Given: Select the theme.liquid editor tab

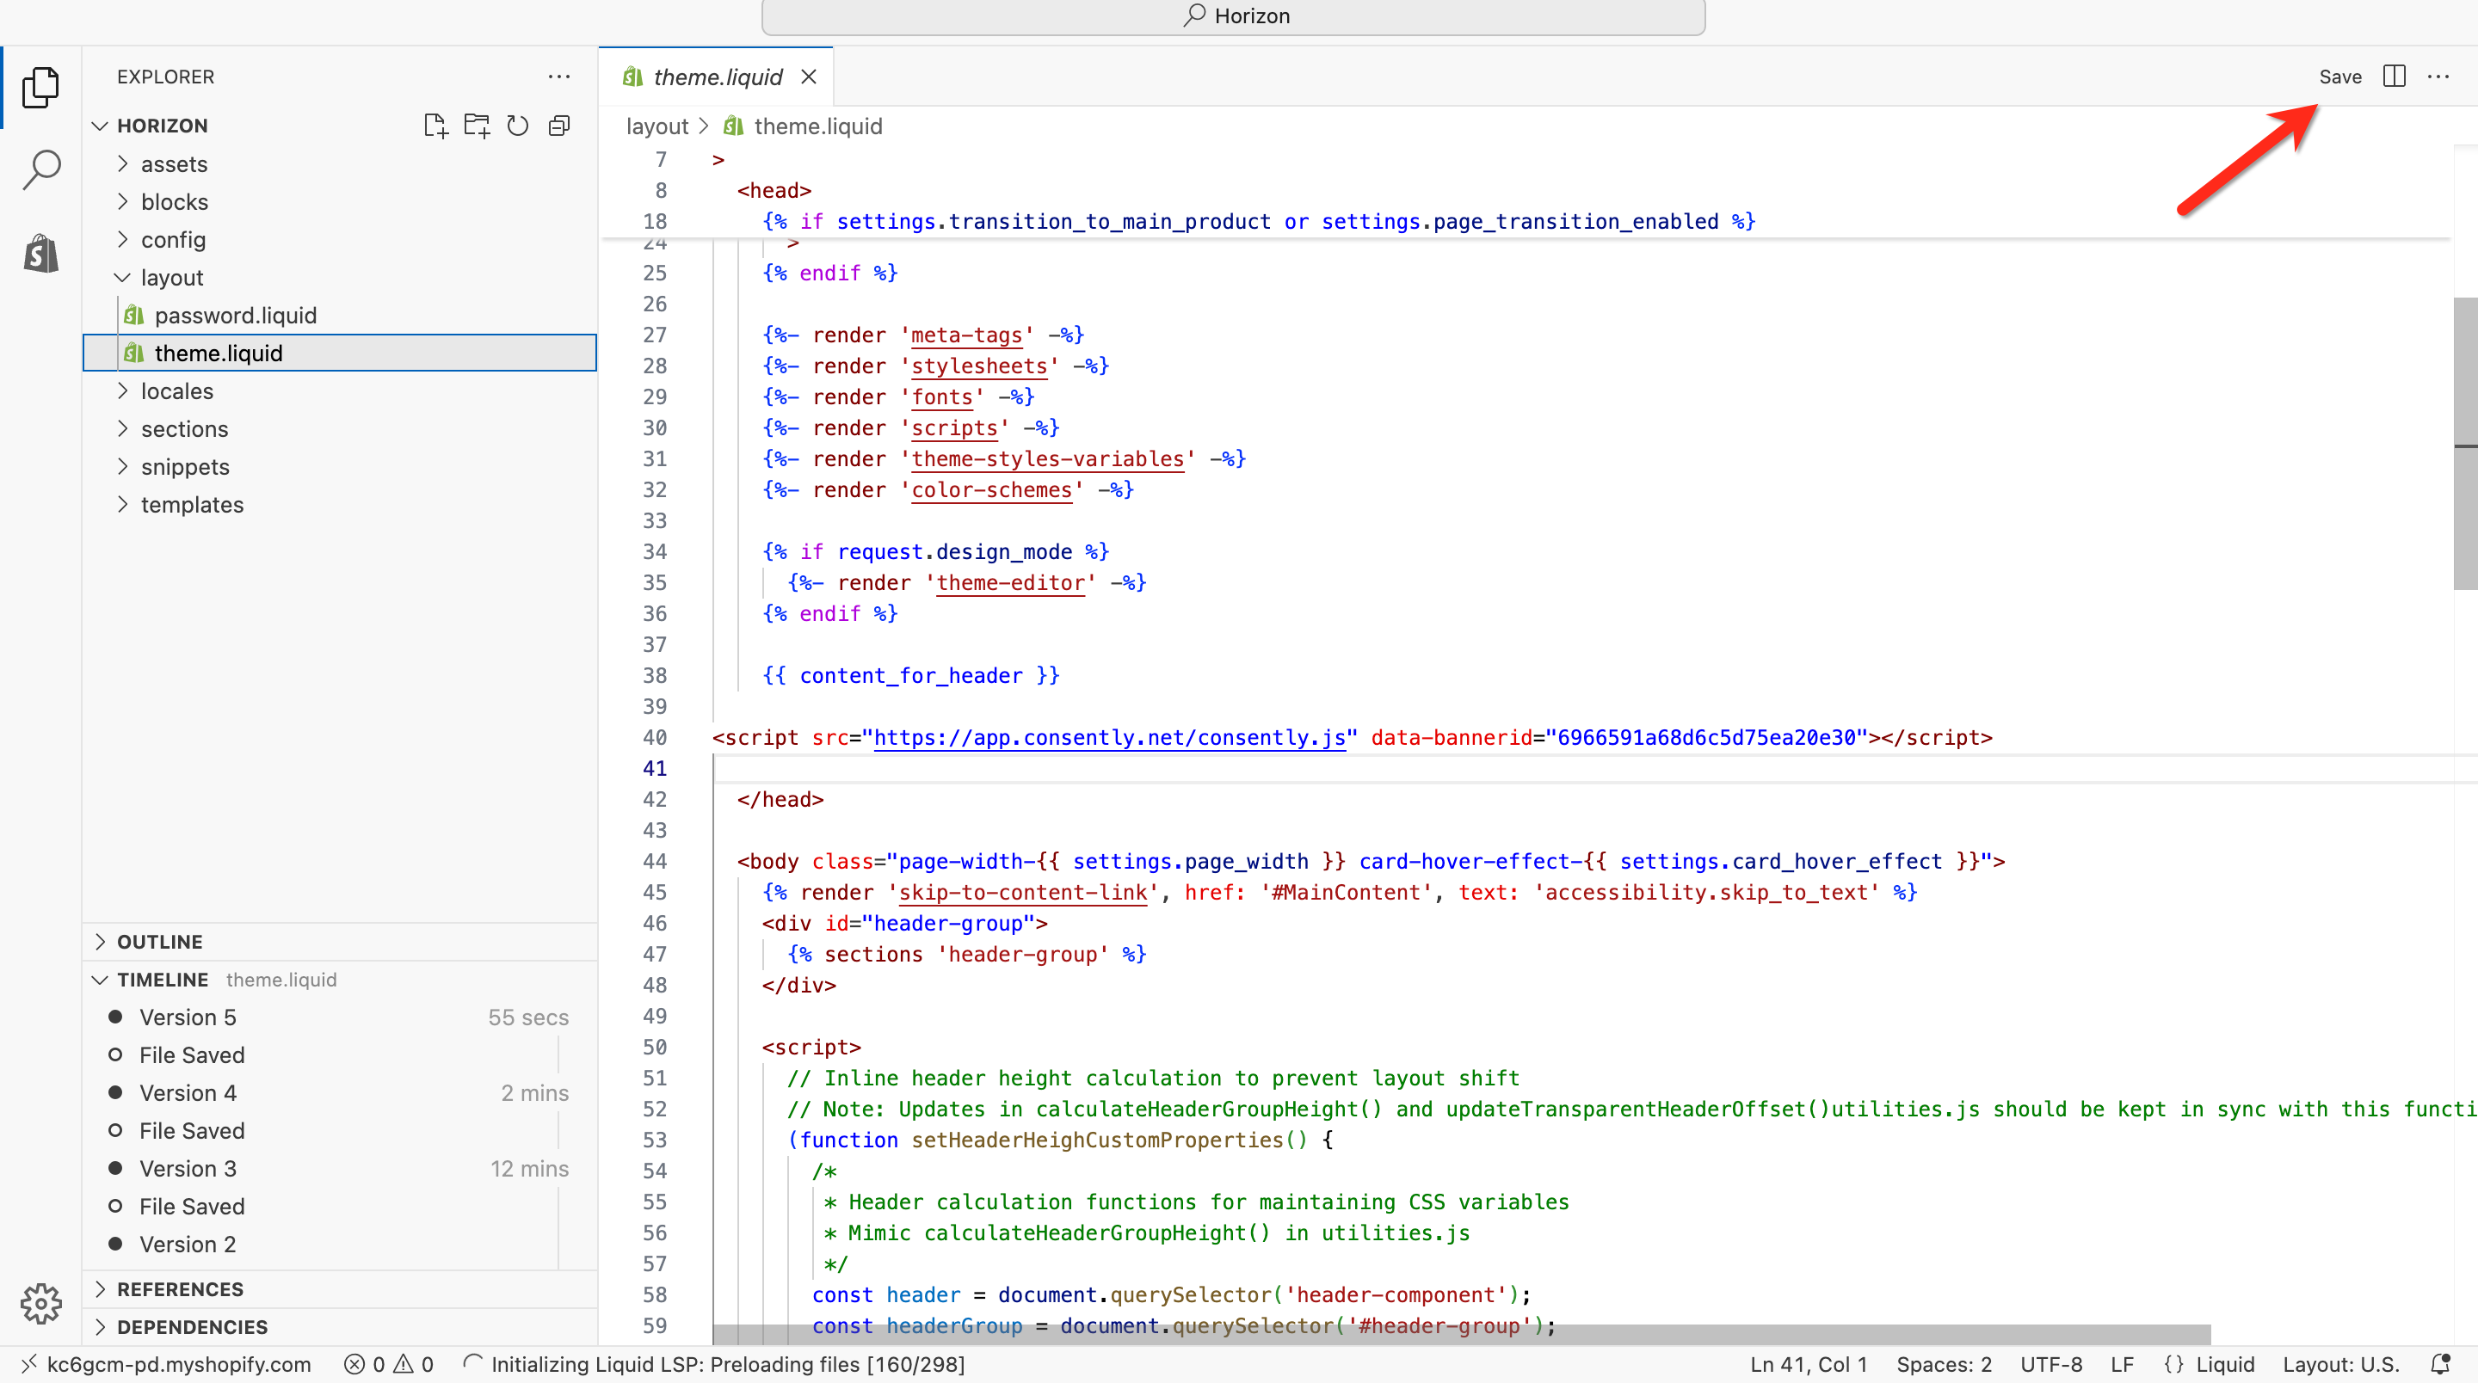Looking at the screenshot, I should [x=717, y=77].
